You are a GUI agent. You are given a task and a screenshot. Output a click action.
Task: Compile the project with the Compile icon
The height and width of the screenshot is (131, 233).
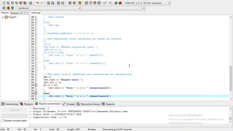point(86,3)
